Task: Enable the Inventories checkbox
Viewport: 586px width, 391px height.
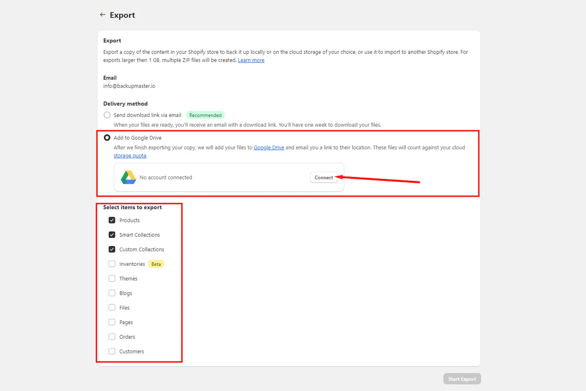Action: tap(112, 263)
